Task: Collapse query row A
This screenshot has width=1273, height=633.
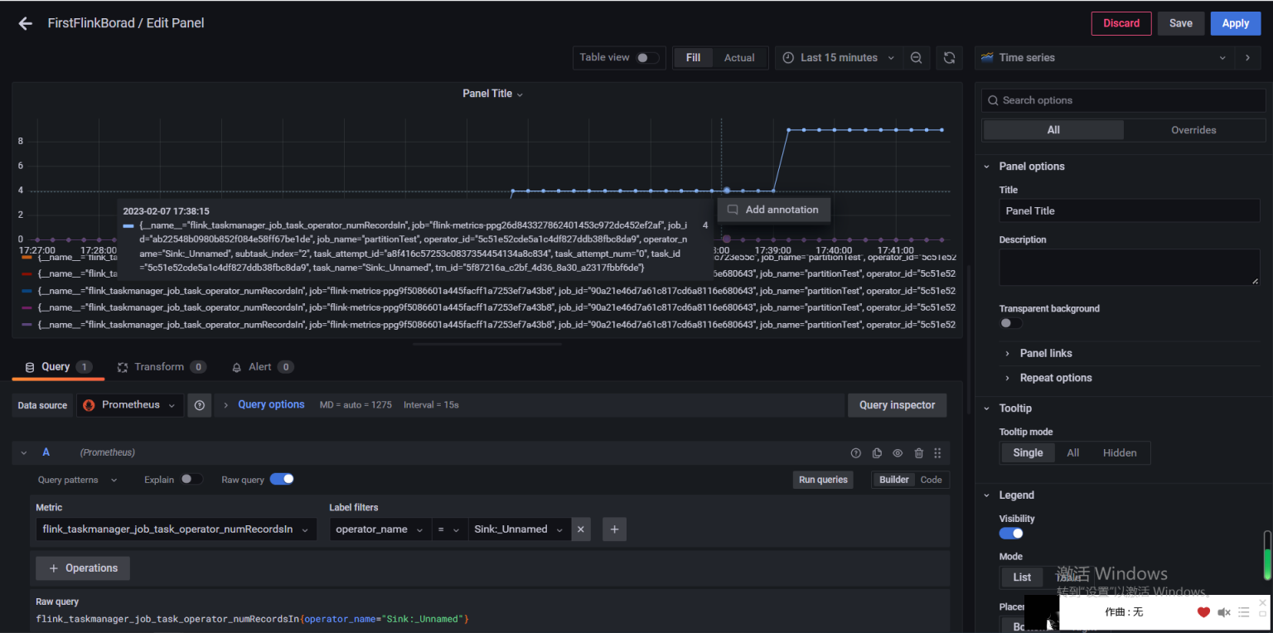Action: click(x=24, y=453)
